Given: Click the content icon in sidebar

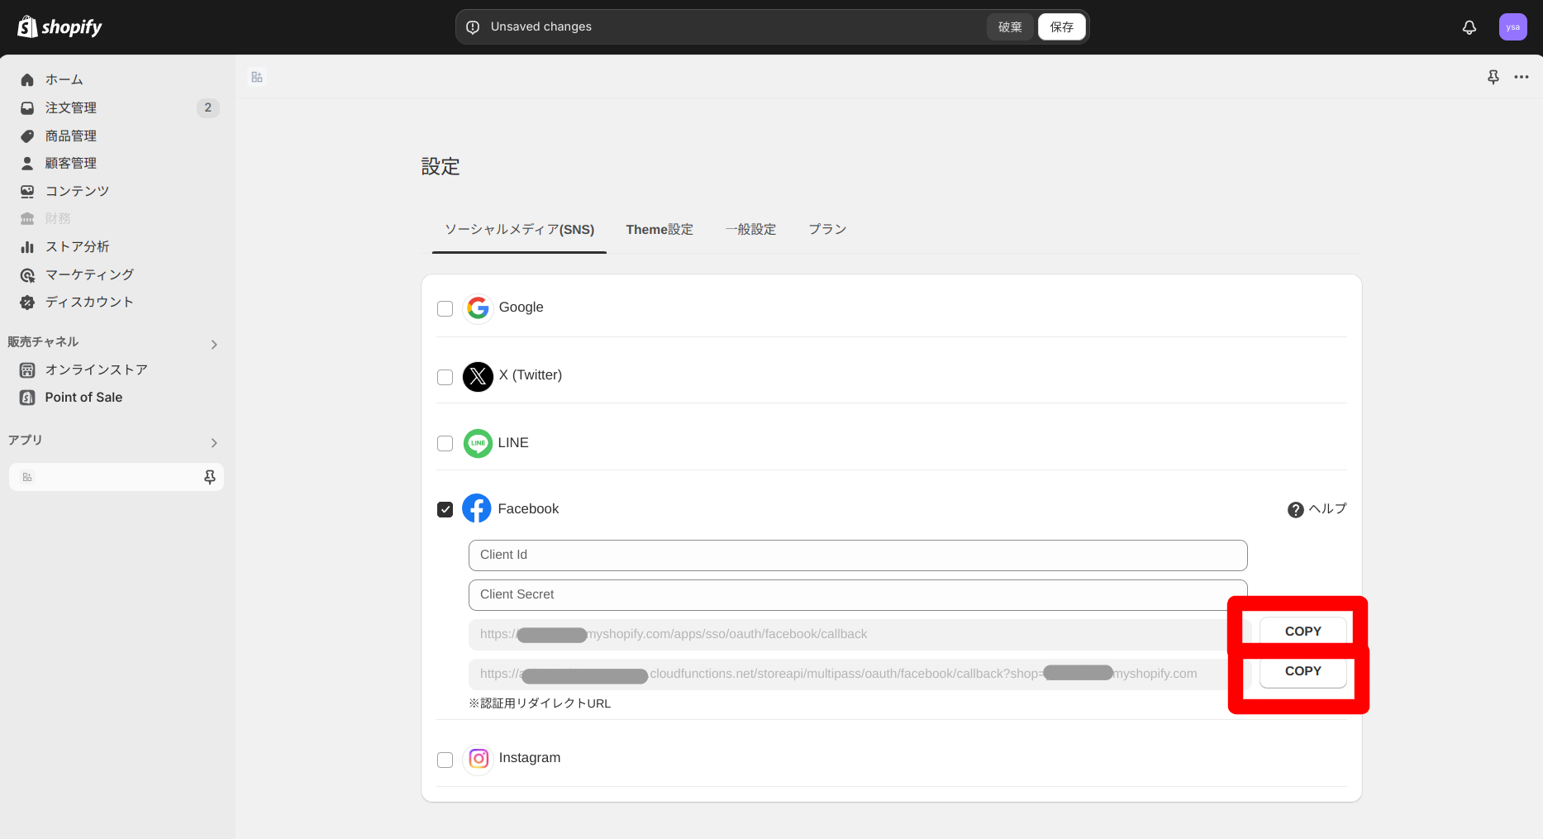Looking at the screenshot, I should (x=27, y=192).
